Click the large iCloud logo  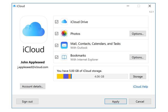click(34, 30)
